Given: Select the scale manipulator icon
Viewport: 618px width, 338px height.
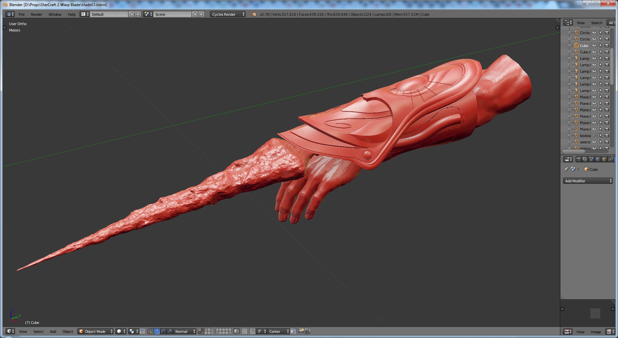Looking at the screenshot, I should [170, 331].
